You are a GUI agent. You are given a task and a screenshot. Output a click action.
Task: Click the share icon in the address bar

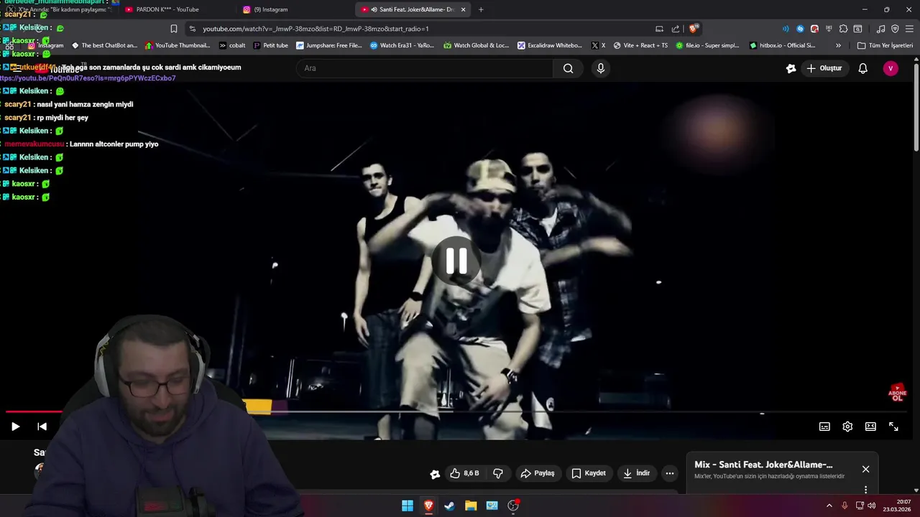[676, 29]
